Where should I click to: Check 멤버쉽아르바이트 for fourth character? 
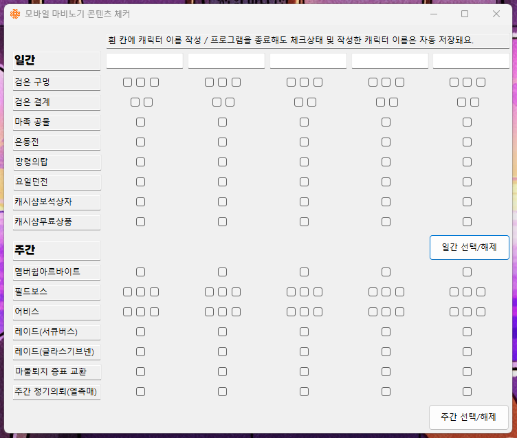click(x=386, y=272)
